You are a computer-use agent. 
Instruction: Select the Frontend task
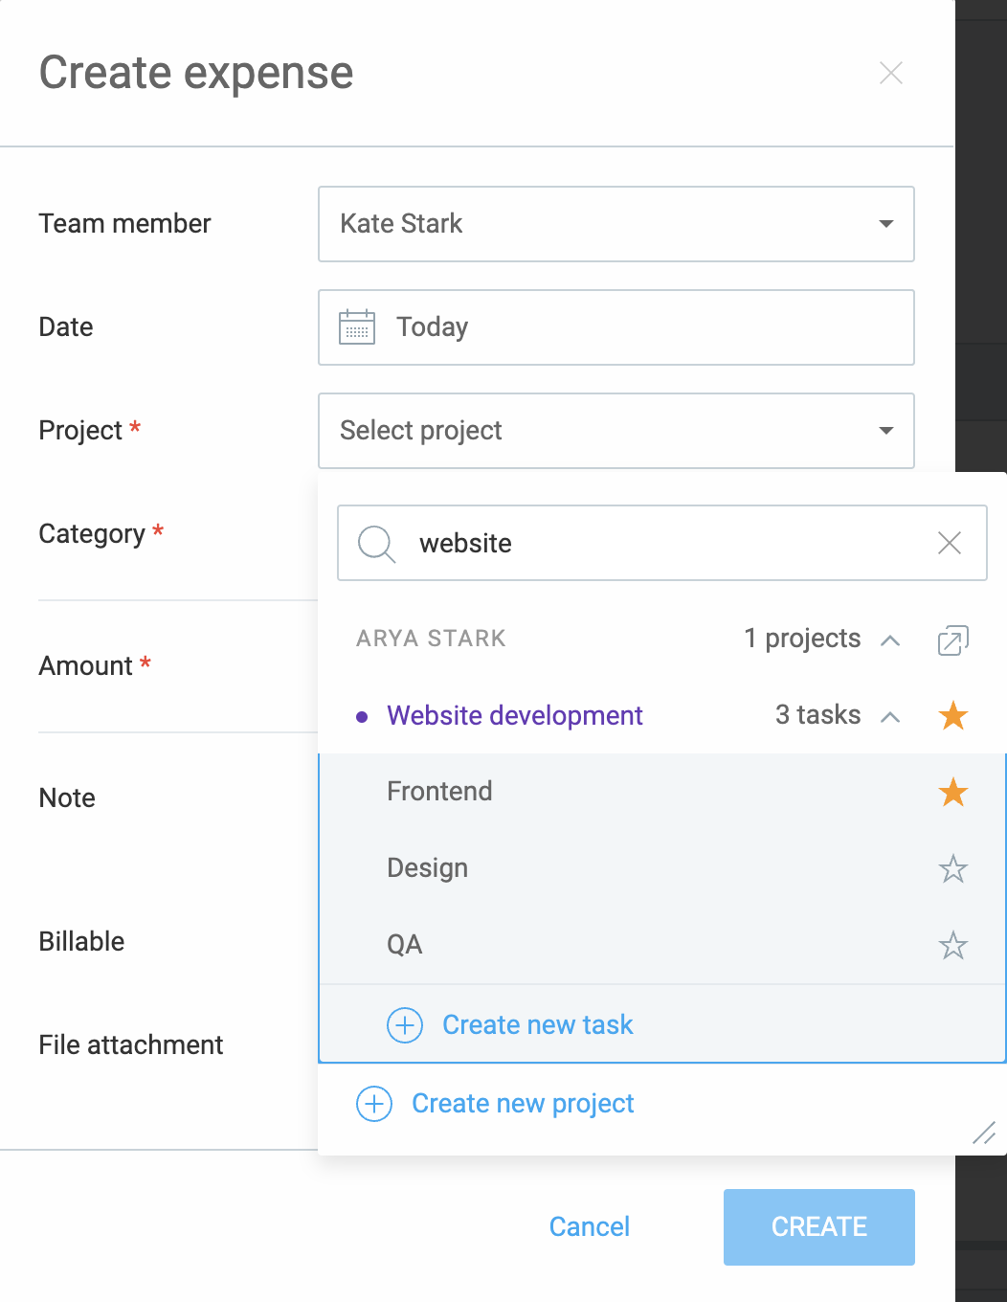pos(440,792)
